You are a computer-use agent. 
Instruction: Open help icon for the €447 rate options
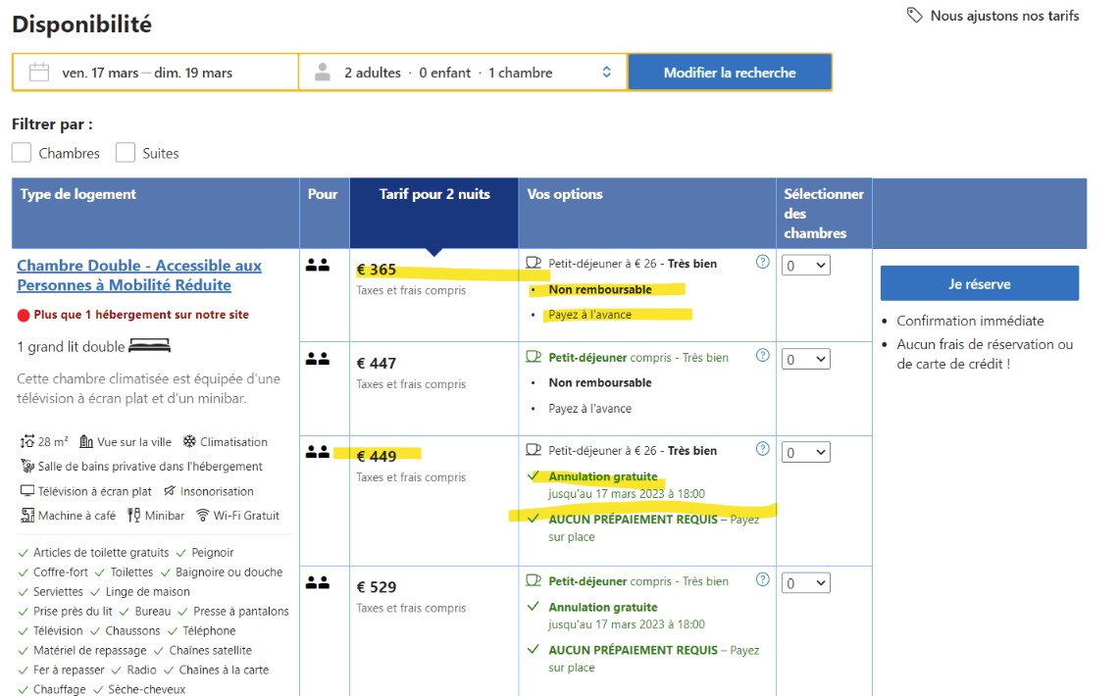click(763, 356)
